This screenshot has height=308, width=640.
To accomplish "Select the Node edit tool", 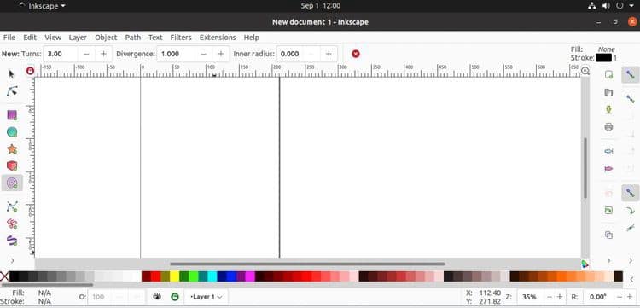I will pos(12,91).
